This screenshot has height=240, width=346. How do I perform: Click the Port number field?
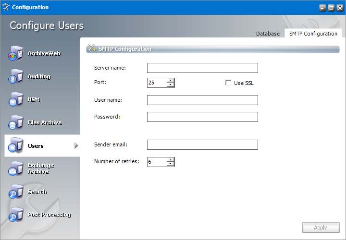coord(157,83)
